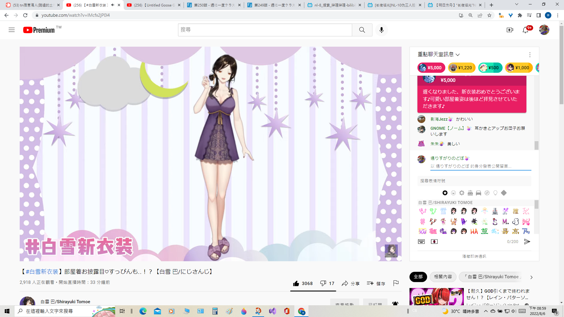The image size is (564, 317).
Task: Mute the playing #白雪新衣装 tab speaker icon
Action: (113, 5)
